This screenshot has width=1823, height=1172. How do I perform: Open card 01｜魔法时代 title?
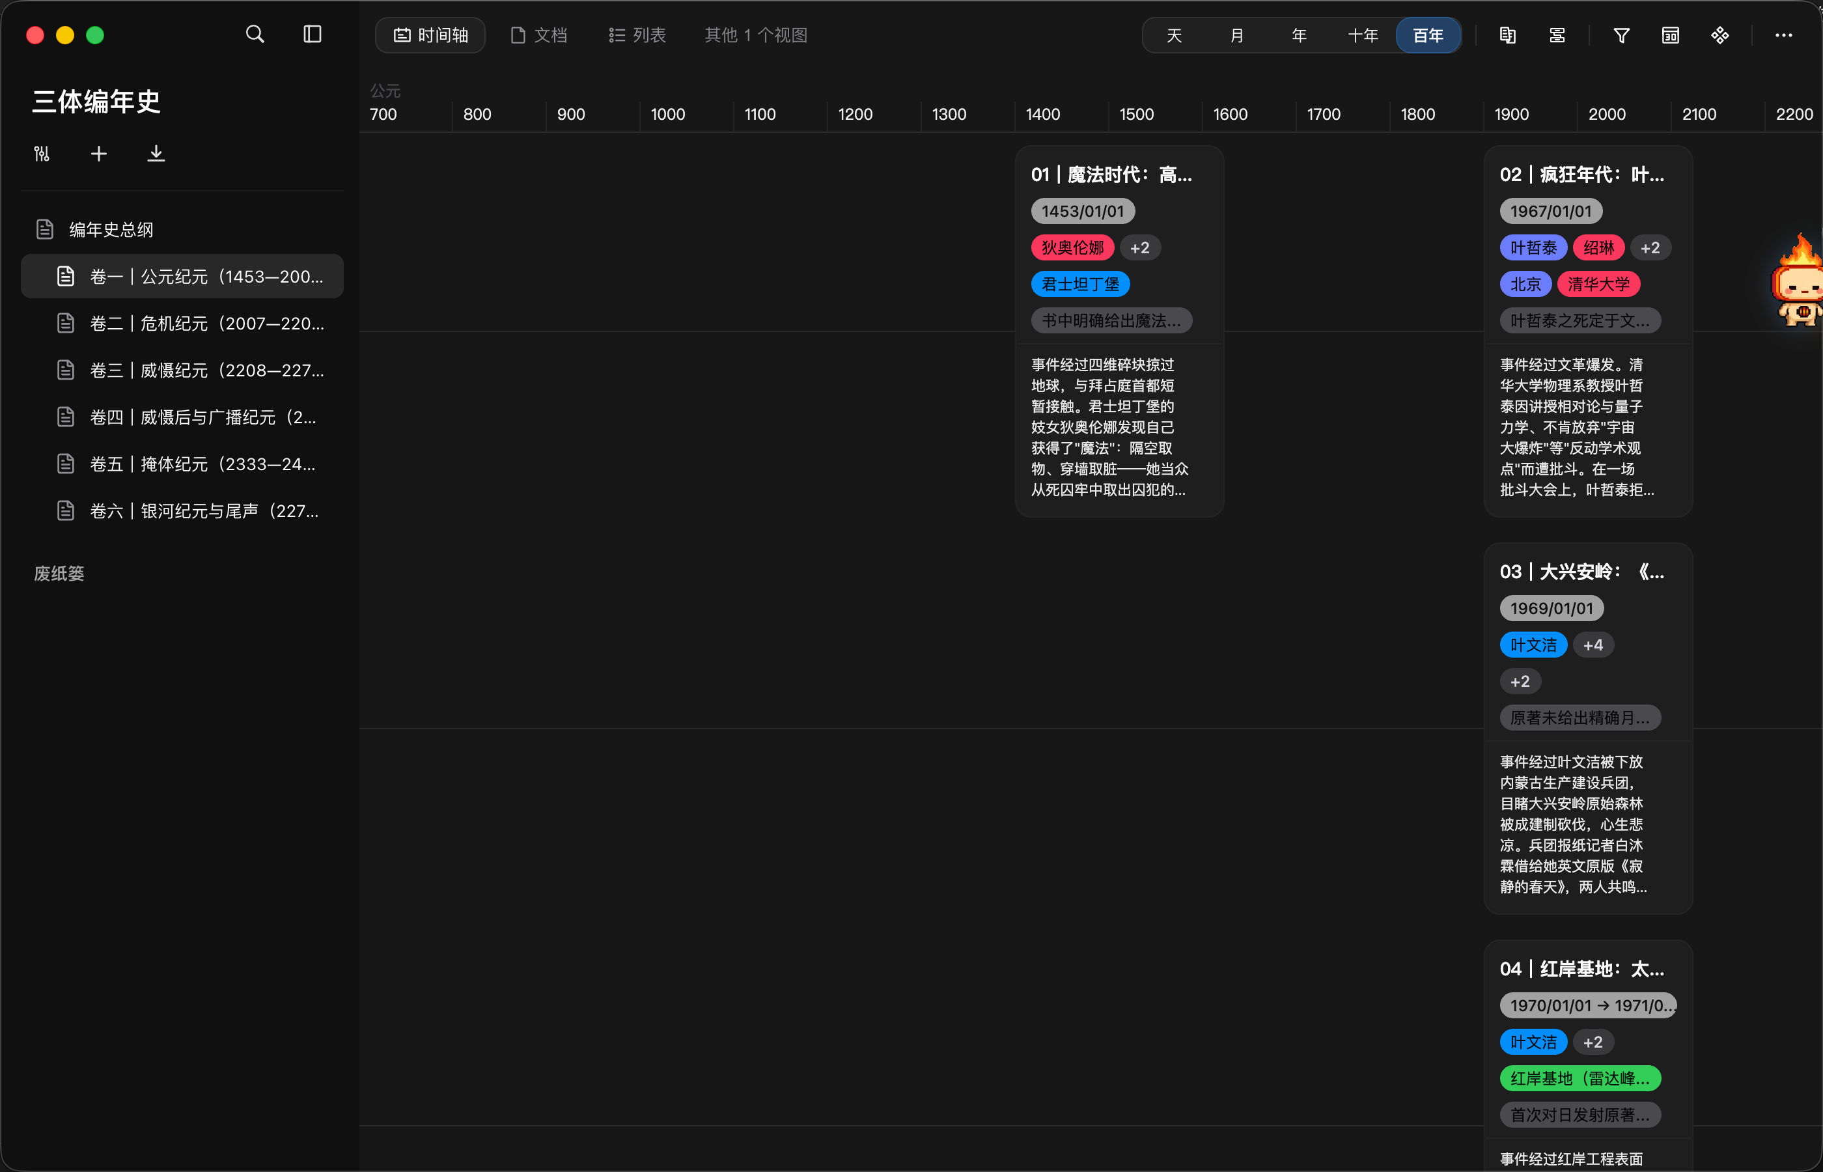(x=1111, y=174)
